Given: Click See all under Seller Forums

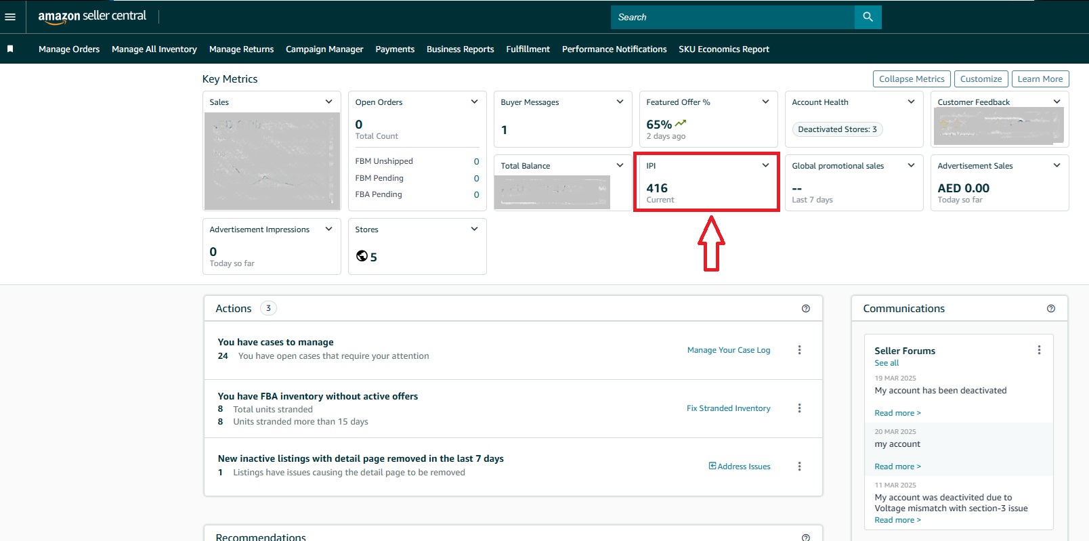Looking at the screenshot, I should 887,363.
